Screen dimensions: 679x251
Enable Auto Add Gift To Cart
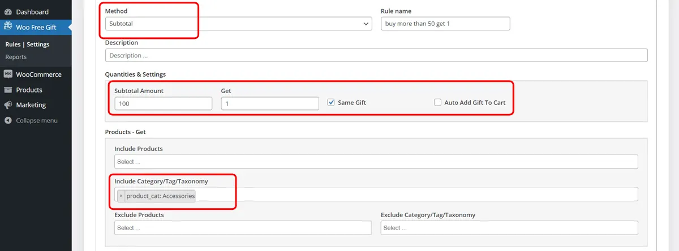(437, 103)
